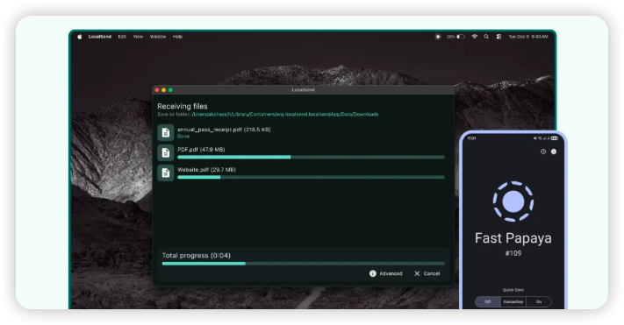Open the Edit menu
Screen dimensions: 624x325
(122, 37)
